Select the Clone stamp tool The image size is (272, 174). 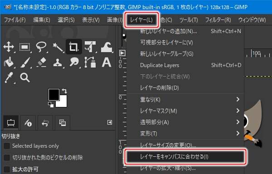[x=58, y=63]
